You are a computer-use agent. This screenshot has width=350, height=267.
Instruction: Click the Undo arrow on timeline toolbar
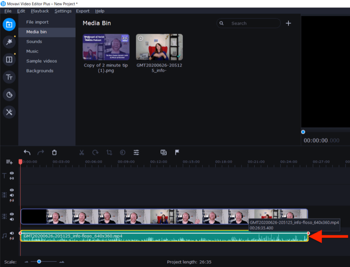click(x=27, y=153)
